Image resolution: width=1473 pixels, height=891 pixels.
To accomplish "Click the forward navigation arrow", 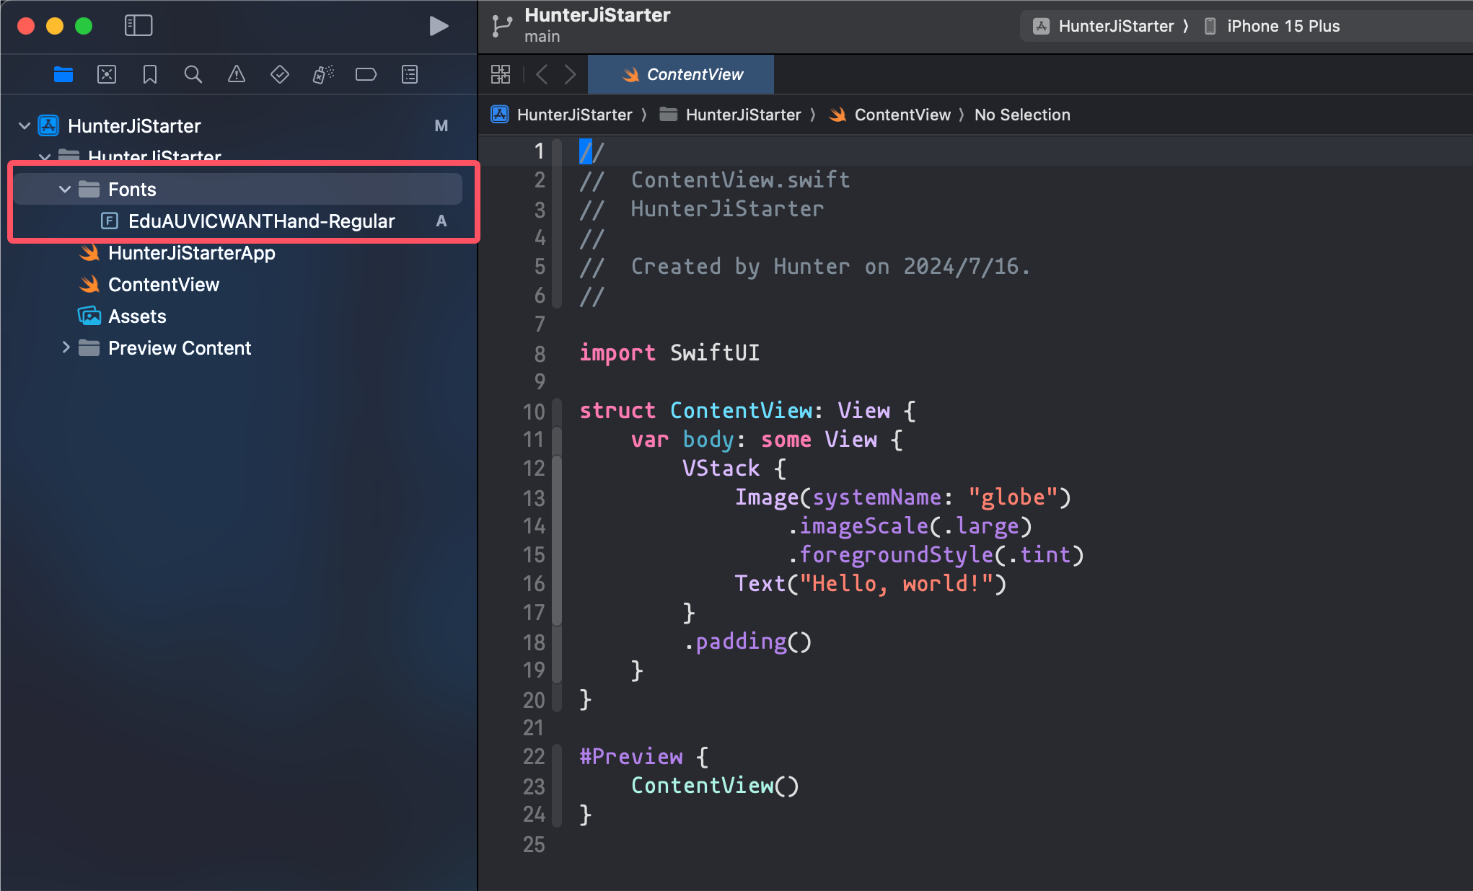I will click(x=571, y=74).
